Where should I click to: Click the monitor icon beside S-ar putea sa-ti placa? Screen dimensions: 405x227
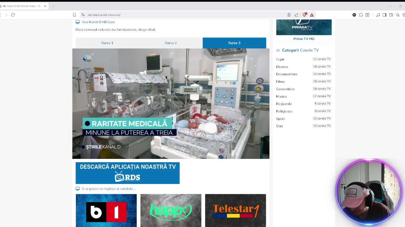point(78,189)
